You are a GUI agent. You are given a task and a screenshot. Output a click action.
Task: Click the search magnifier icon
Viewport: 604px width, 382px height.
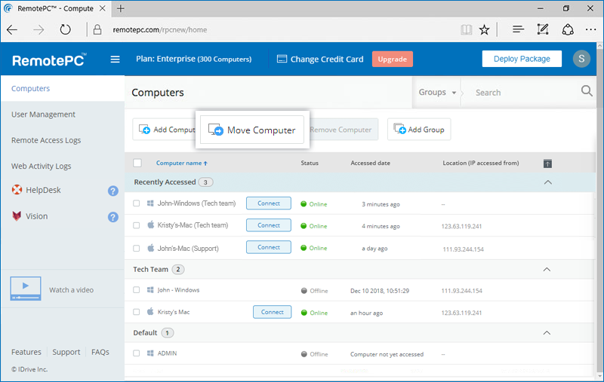pyautogui.click(x=587, y=91)
